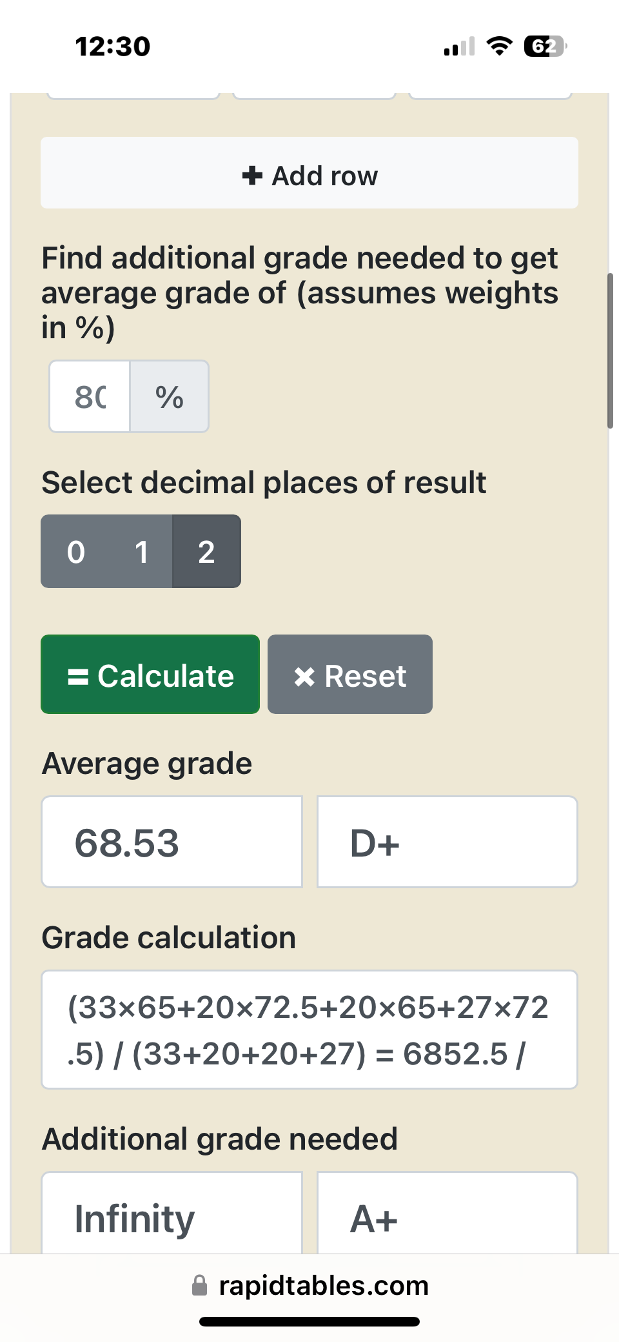Tap the Infinity additional grade field
Image resolution: width=619 pixels, height=1342 pixels.
tap(172, 1214)
